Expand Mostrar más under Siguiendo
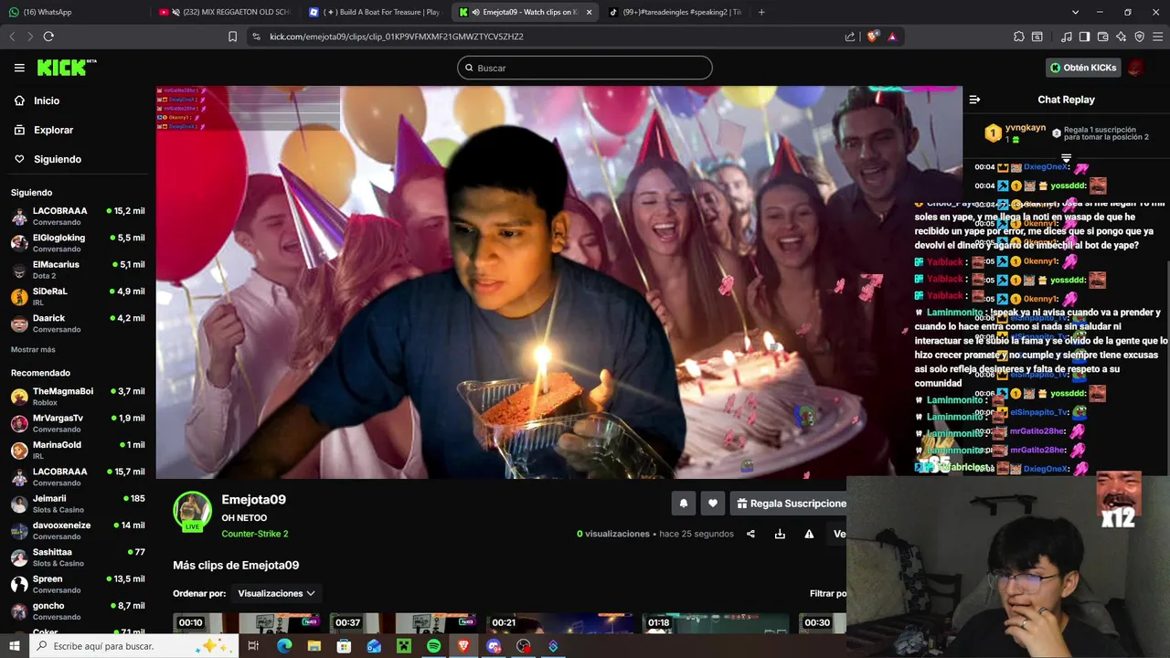This screenshot has width=1170, height=658. tap(33, 350)
